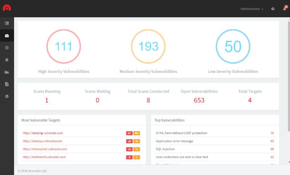Click the 'Low Severity Vulnerabilities' label

coord(233,71)
